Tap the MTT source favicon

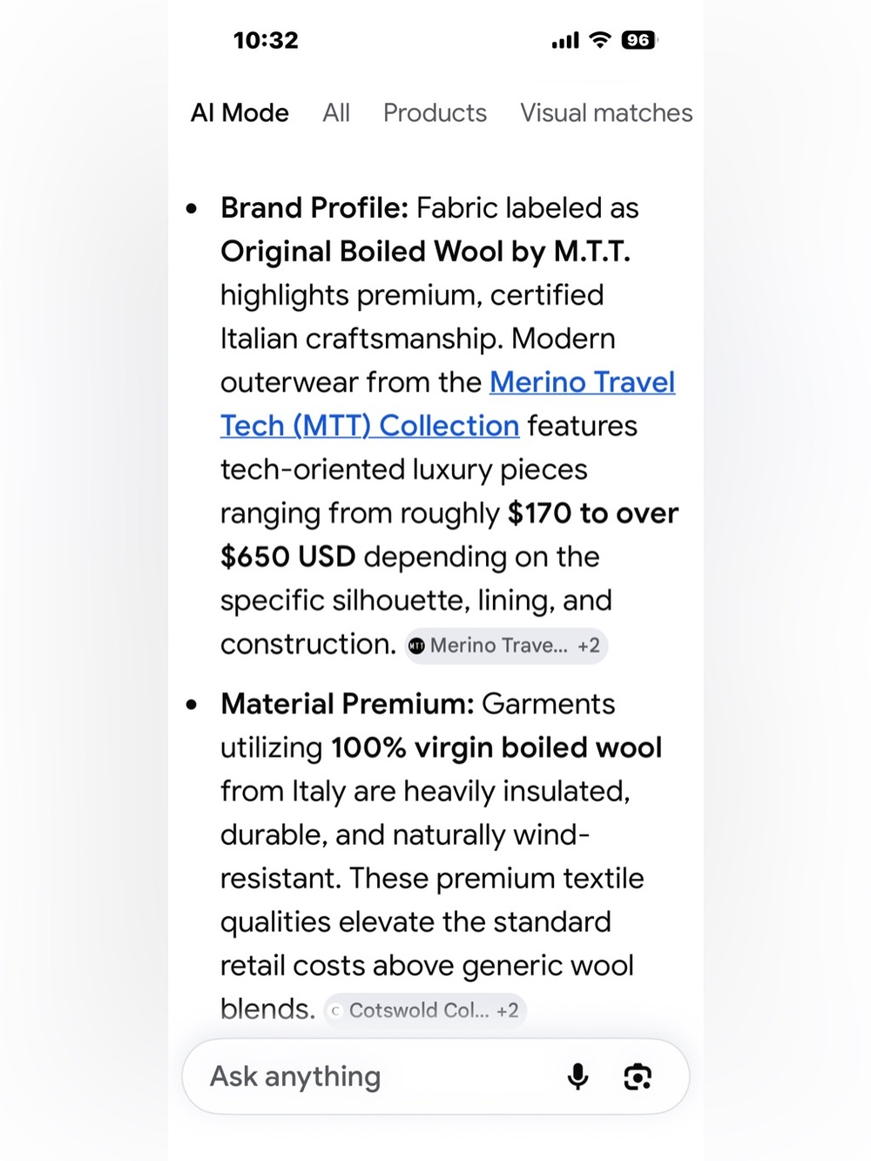click(417, 645)
